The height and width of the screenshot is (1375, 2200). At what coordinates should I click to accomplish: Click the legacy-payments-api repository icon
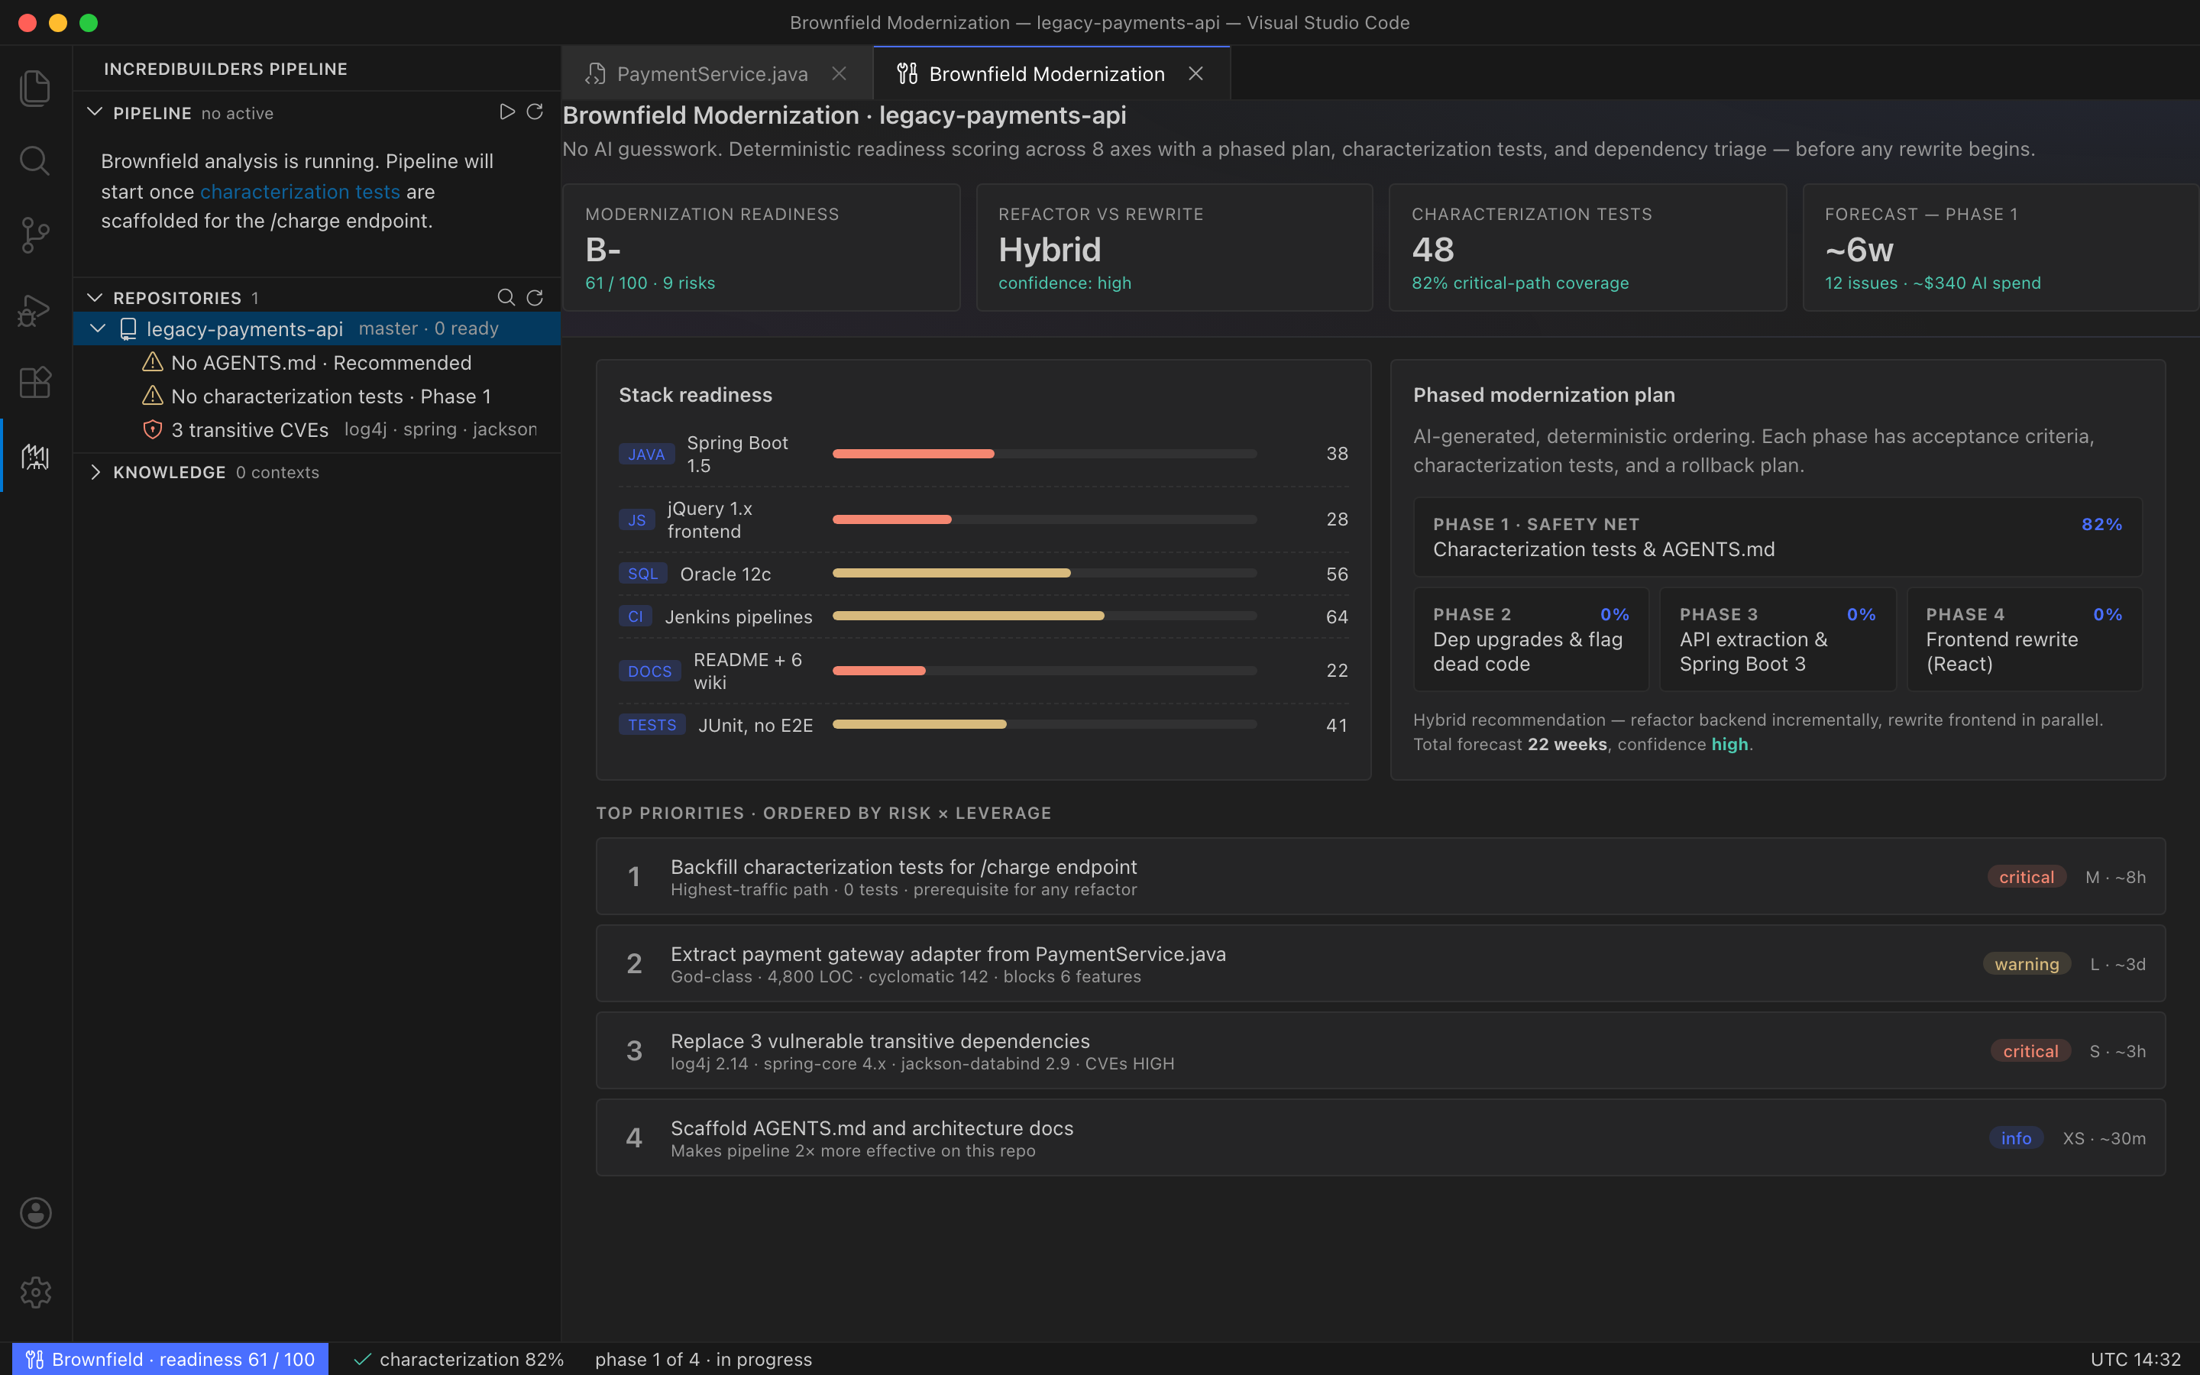pos(128,328)
